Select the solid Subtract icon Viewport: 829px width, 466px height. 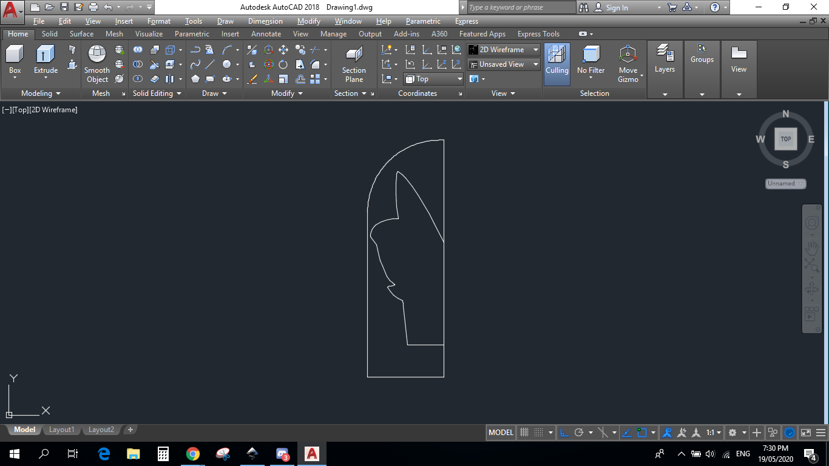(x=138, y=64)
